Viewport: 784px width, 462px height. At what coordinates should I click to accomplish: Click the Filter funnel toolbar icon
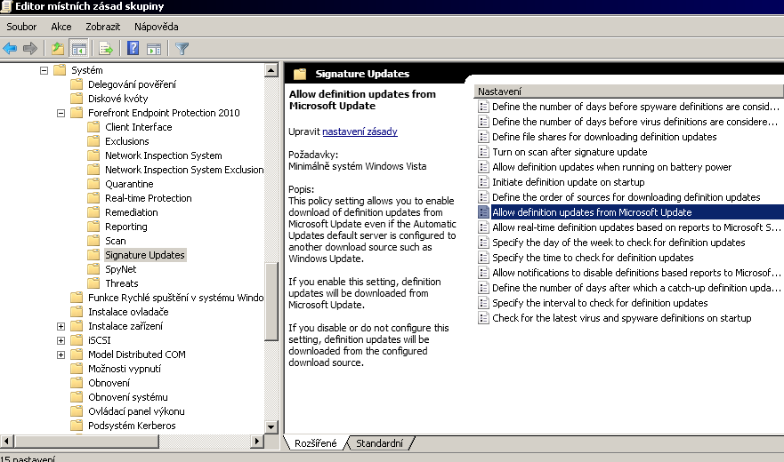pyautogui.click(x=182, y=49)
